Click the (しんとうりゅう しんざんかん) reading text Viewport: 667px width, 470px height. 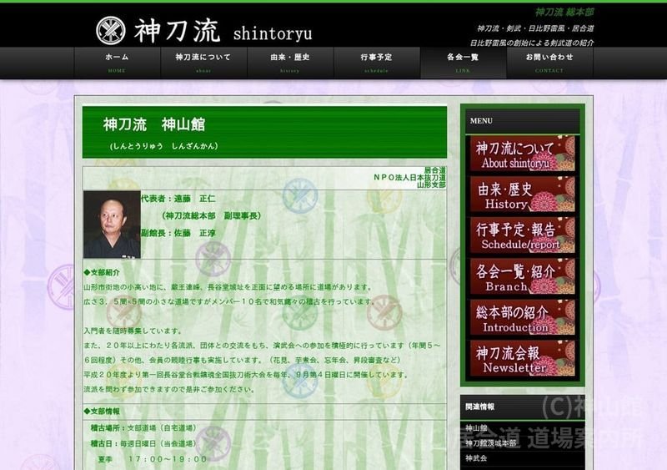[163, 146]
